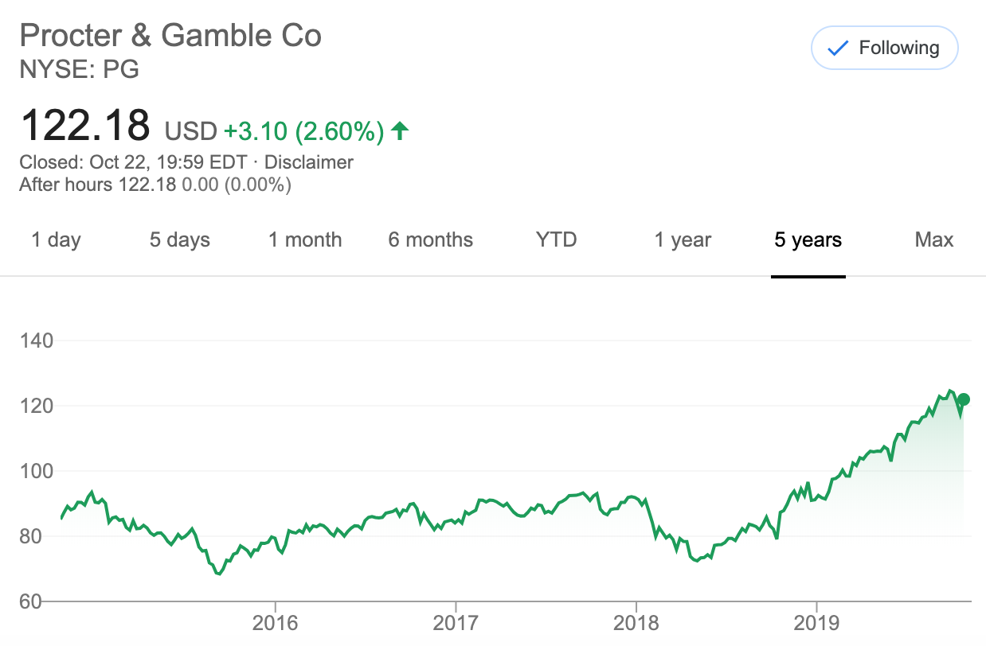Toggle the Following button
Image resolution: width=986 pixels, height=646 pixels.
pyautogui.click(x=884, y=48)
